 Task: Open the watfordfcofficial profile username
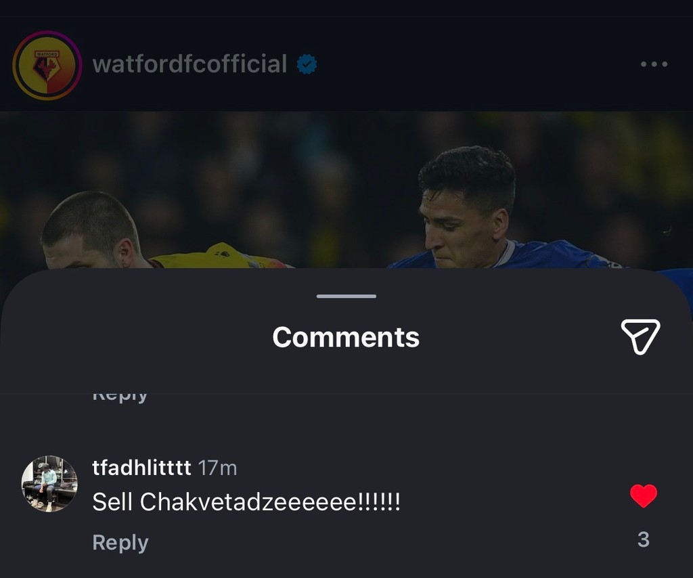pos(189,64)
